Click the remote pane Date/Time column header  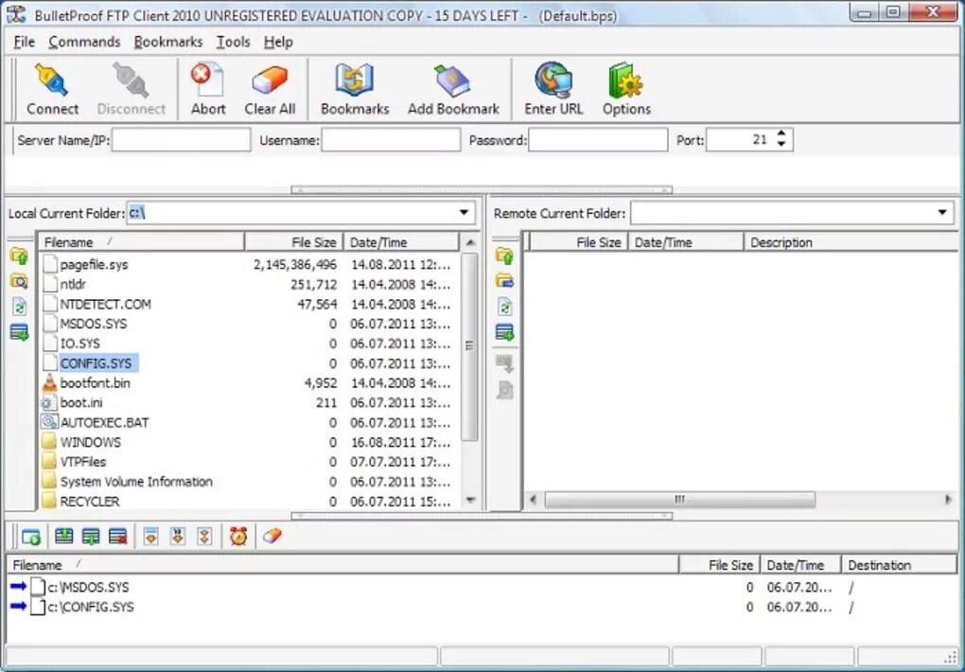coord(686,242)
